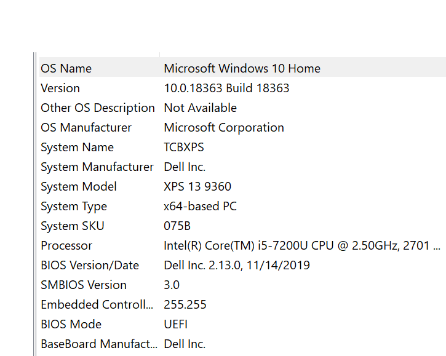The image size is (446, 356).
Task: Click the OS Manufacturer entry
Action: (x=86, y=127)
